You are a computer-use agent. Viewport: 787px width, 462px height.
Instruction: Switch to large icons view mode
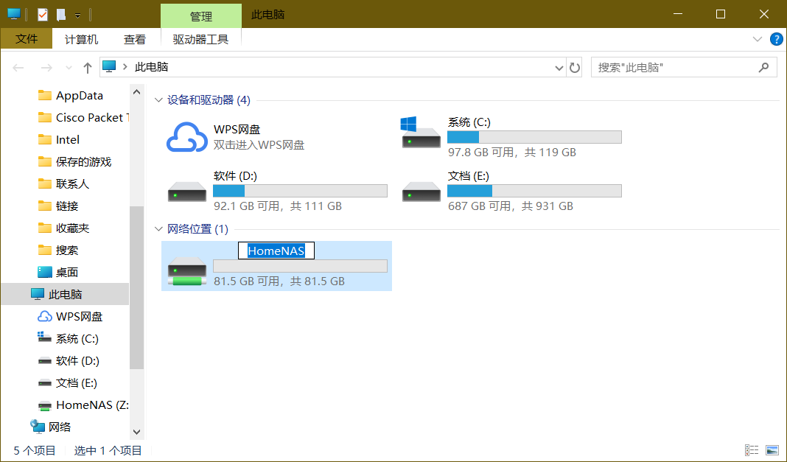[x=772, y=450]
